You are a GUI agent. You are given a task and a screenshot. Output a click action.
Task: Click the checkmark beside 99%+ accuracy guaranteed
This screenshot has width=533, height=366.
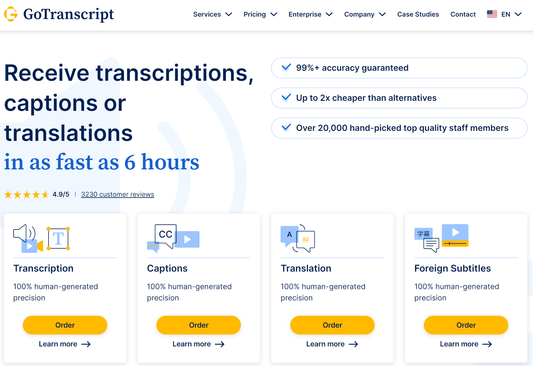pos(286,68)
